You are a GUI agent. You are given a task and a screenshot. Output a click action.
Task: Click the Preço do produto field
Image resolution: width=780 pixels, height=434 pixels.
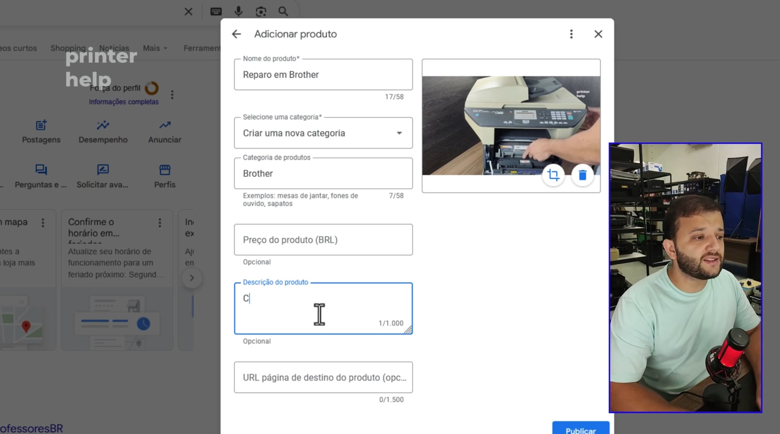[323, 240]
